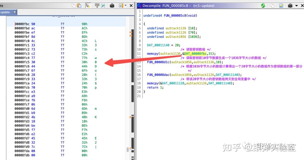Close the rc5-update listing tab
This screenshot has width=304, height=160.
pos(15,12)
